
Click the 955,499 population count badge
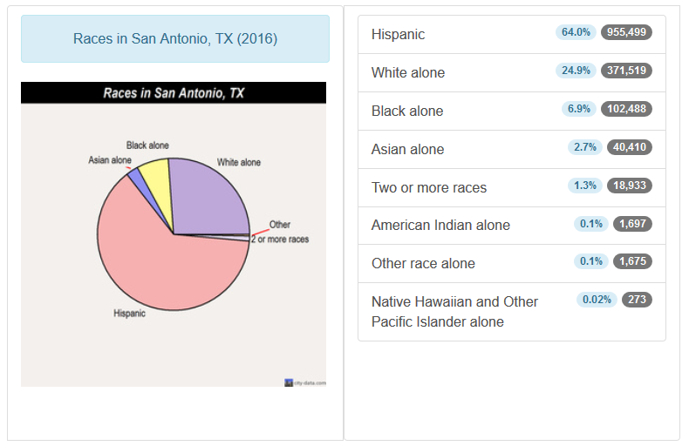[x=626, y=32]
